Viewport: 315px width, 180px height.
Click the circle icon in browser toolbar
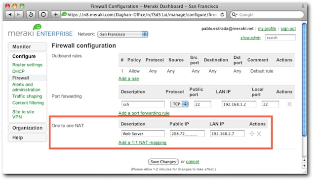(43, 14)
